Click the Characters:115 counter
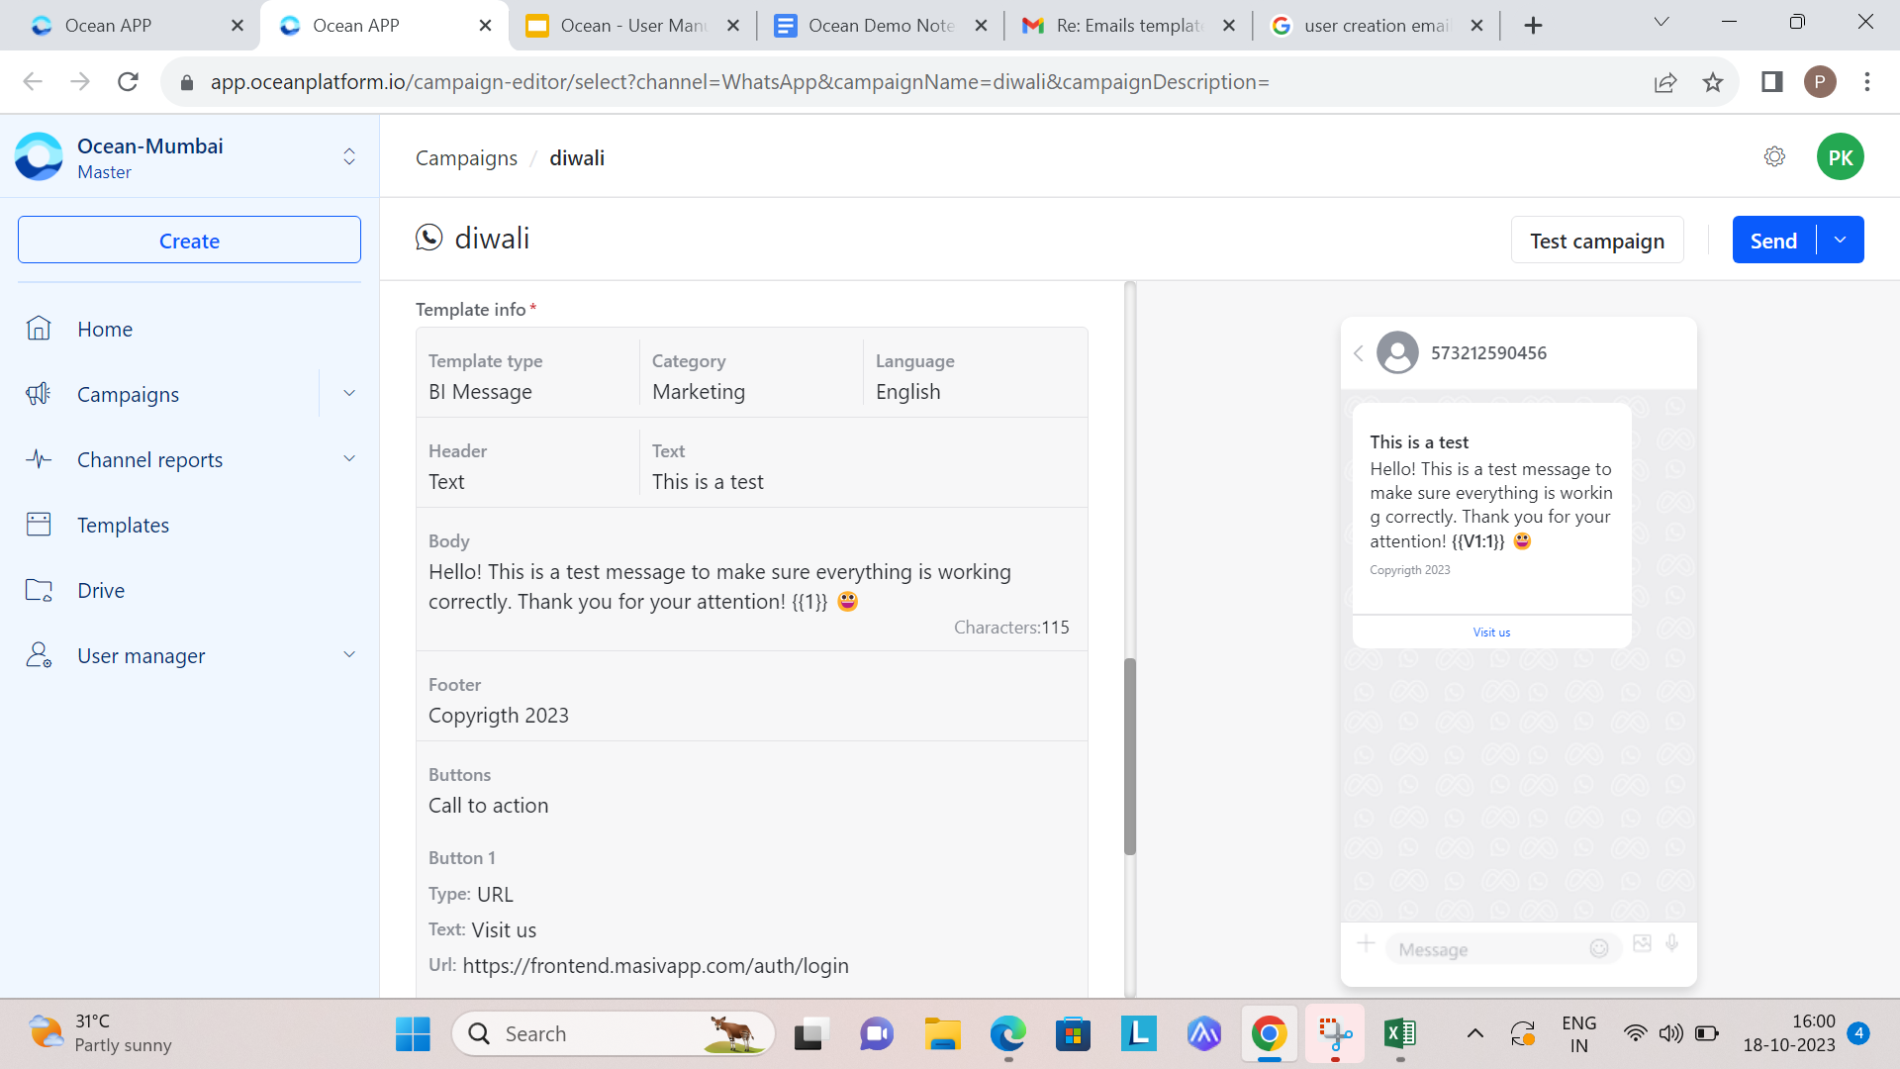 point(1011,628)
